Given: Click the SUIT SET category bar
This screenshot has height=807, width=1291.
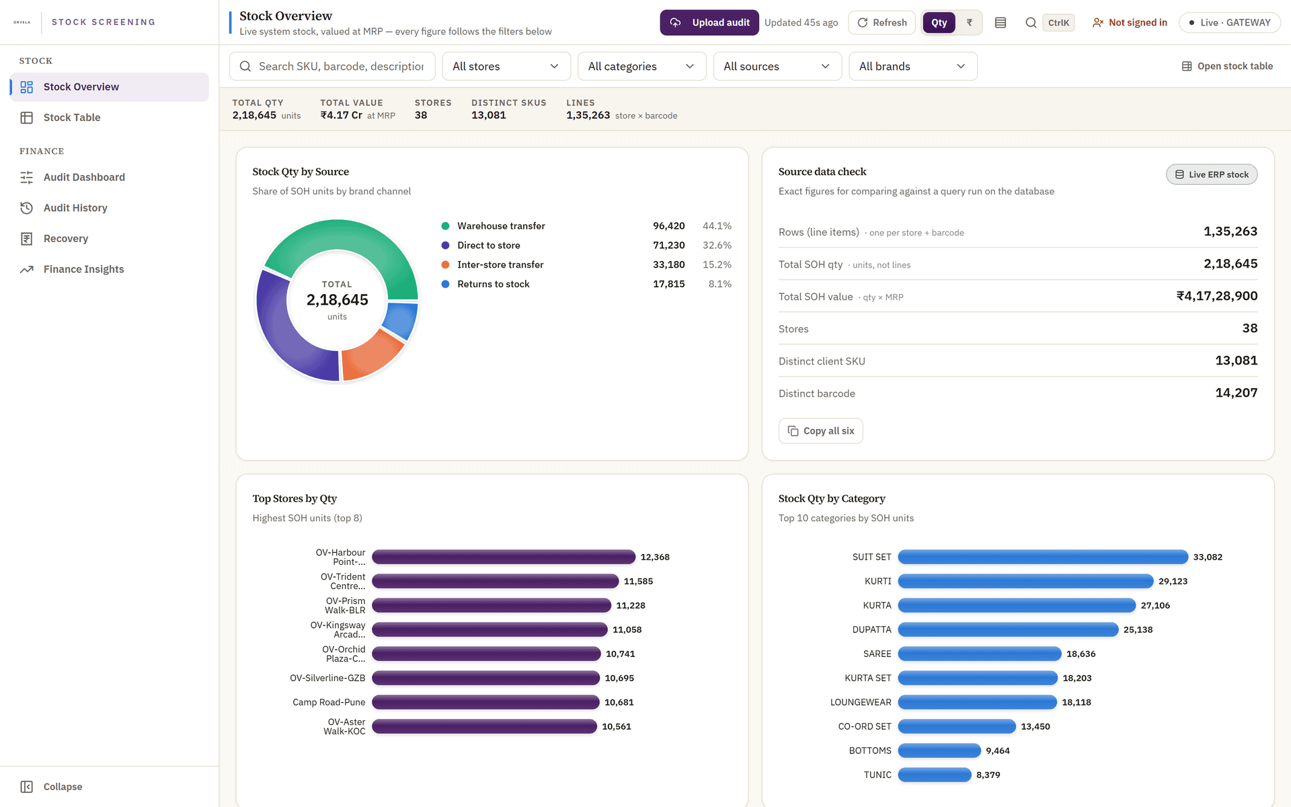Looking at the screenshot, I should click(1043, 557).
